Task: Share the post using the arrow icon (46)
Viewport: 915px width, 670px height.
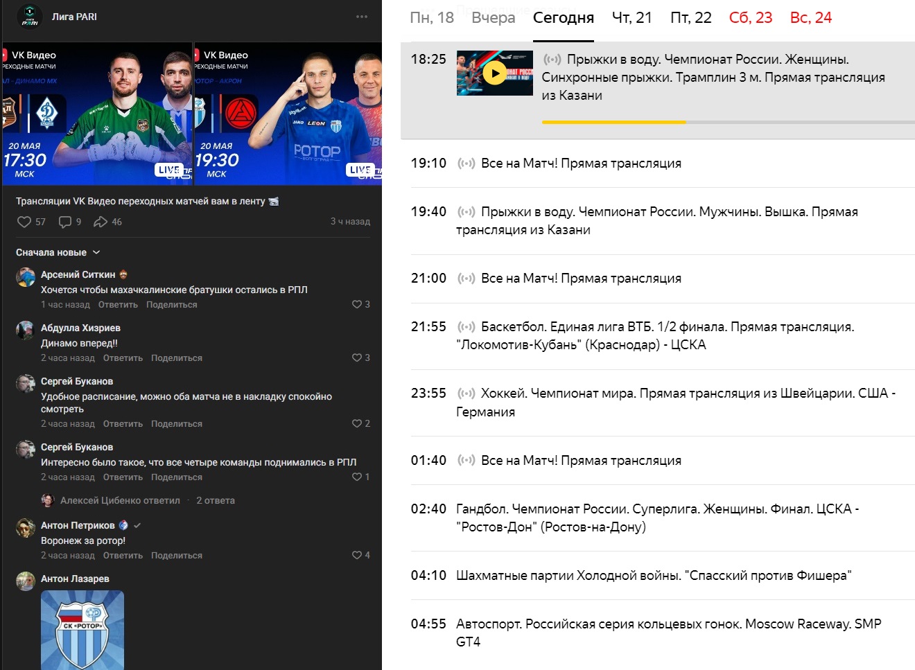Action: 101,222
